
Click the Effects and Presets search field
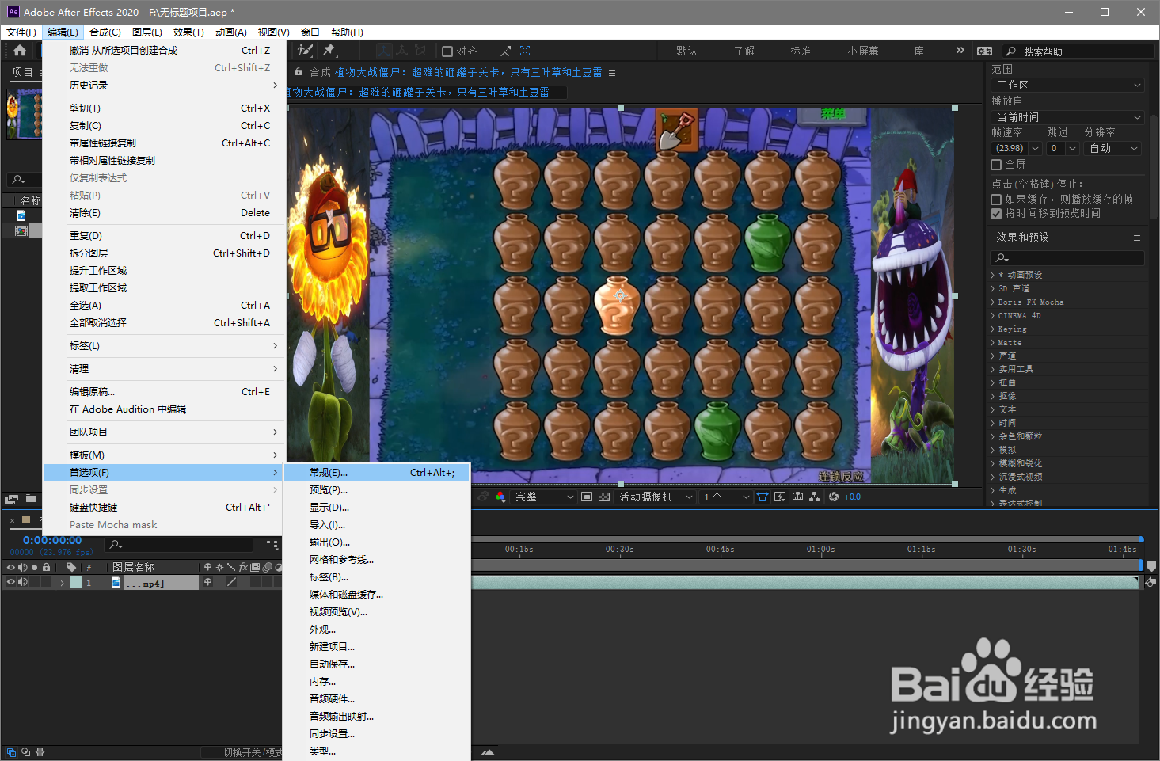pyautogui.click(x=1067, y=257)
